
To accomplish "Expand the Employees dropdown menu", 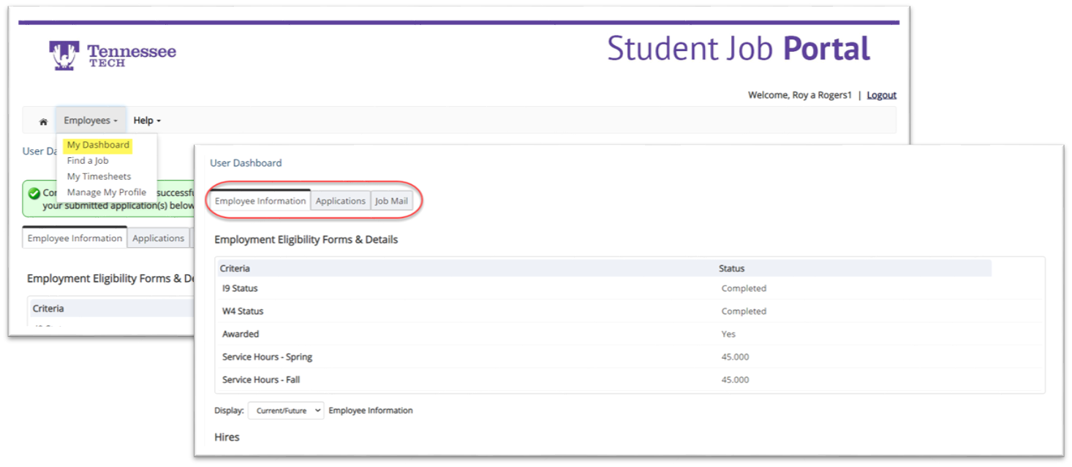I will 90,121.
